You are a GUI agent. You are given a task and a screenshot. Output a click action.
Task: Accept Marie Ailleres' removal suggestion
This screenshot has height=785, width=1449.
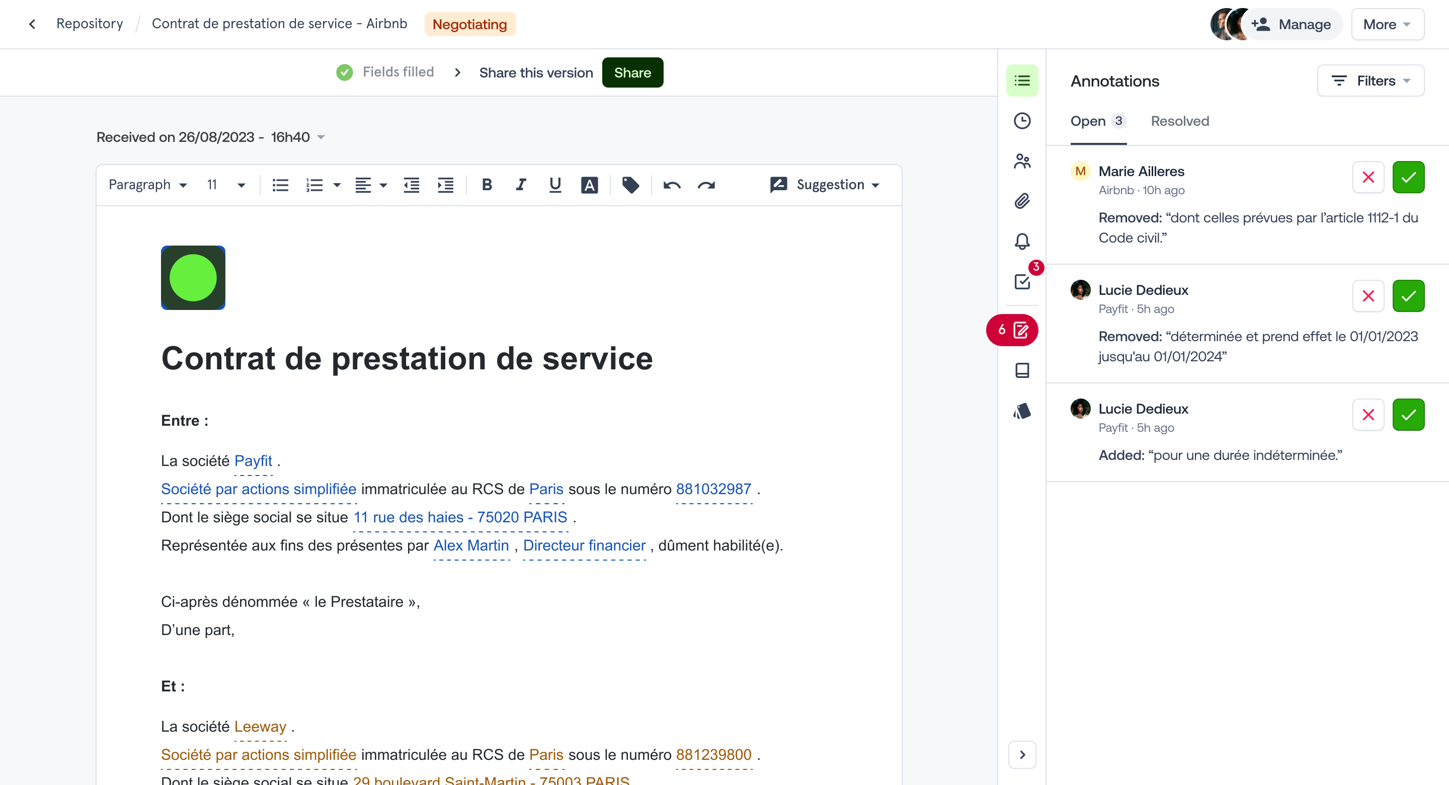tap(1407, 177)
